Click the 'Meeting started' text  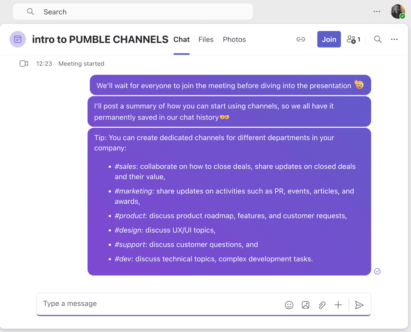(81, 64)
